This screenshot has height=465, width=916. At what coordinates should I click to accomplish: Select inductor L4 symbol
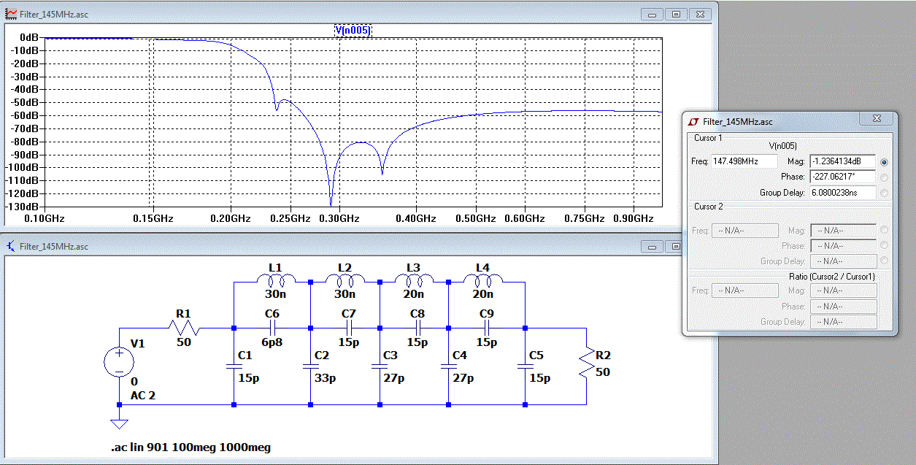[x=482, y=280]
